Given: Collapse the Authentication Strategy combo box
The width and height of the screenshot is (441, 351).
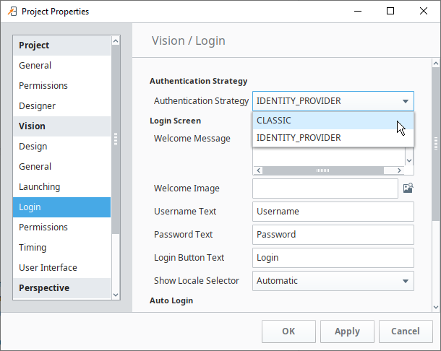Looking at the screenshot, I should click(333, 101).
